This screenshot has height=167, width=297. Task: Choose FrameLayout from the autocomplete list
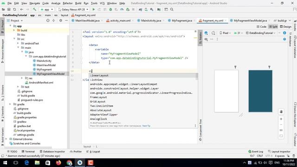pos(143,97)
